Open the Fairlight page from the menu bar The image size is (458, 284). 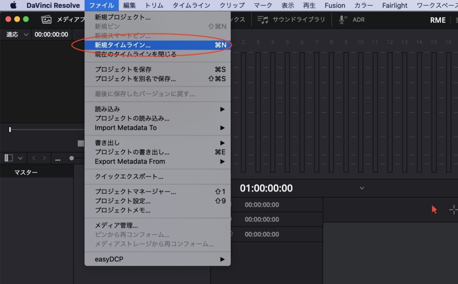[x=394, y=5]
